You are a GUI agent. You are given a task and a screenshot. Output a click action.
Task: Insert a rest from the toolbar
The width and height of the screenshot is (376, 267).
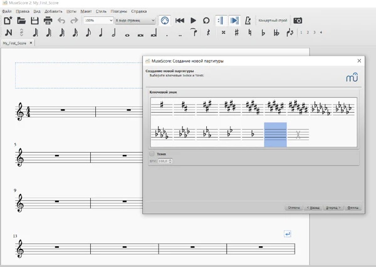(208, 33)
